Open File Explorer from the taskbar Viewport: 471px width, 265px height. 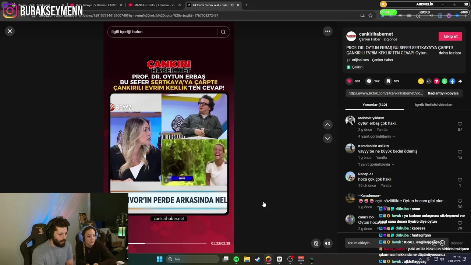tap(247, 259)
